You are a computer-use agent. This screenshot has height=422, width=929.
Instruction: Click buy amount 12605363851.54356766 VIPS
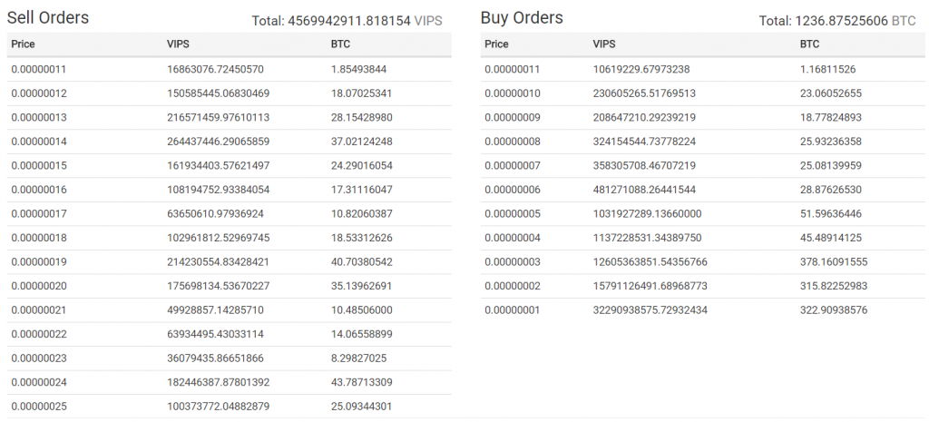click(x=650, y=262)
